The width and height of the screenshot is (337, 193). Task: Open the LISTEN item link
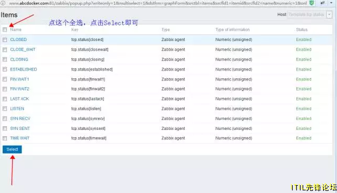point(17,109)
